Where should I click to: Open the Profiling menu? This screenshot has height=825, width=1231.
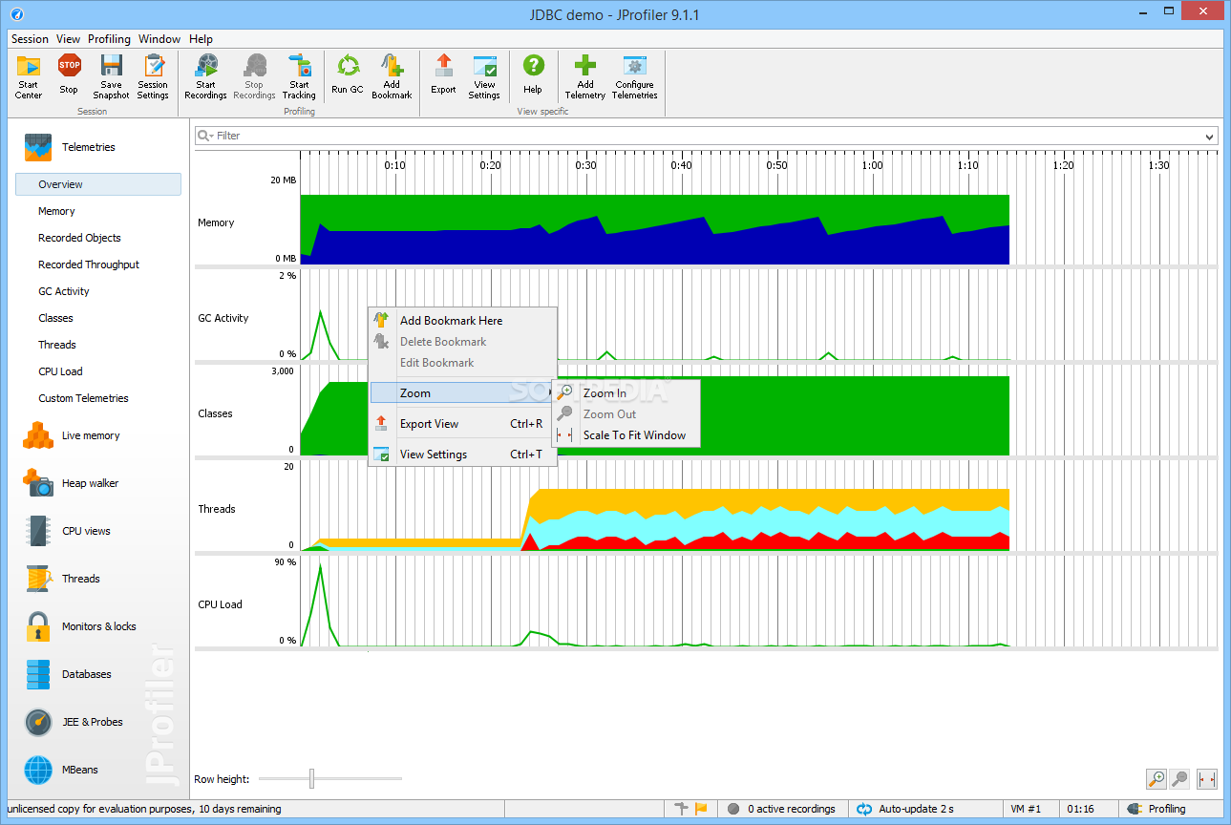(x=109, y=39)
